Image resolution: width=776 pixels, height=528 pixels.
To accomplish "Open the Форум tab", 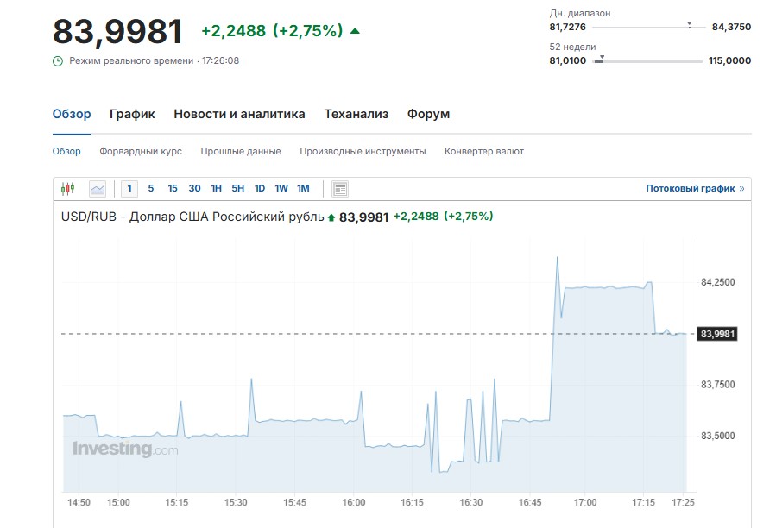I will click(429, 114).
